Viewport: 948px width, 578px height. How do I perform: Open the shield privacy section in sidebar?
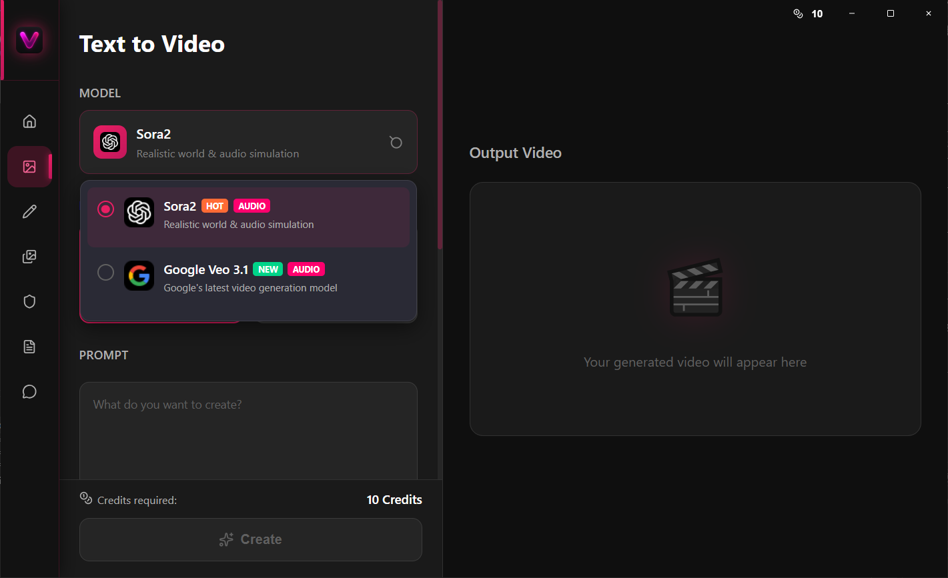click(29, 301)
